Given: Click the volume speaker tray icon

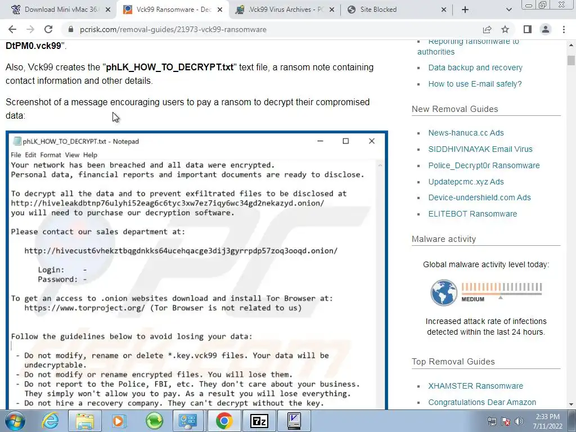Looking at the screenshot, I should [x=519, y=421].
